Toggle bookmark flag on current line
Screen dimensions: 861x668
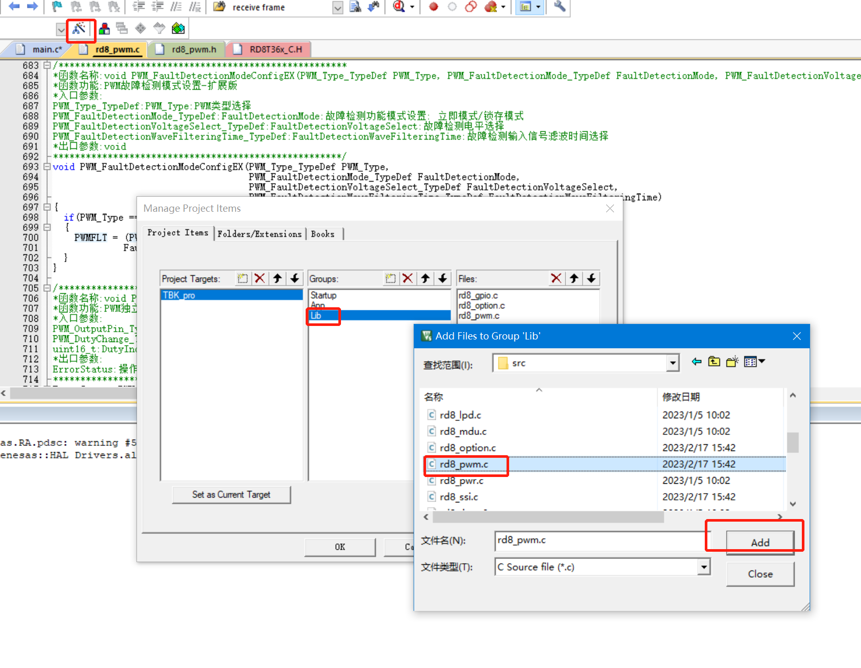(x=57, y=6)
